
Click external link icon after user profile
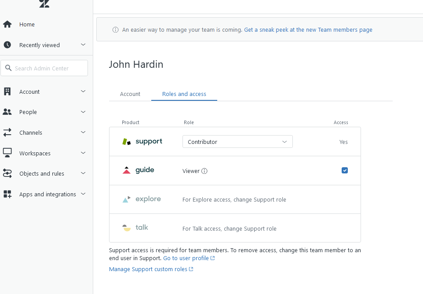click(x=212, y=258)
